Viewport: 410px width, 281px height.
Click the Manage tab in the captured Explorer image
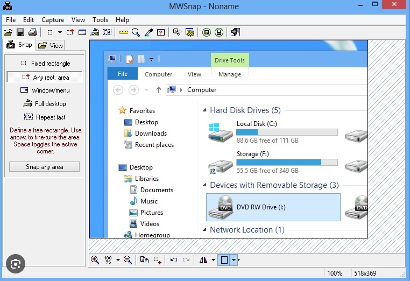pyautogui.click(x=230, y=74)
